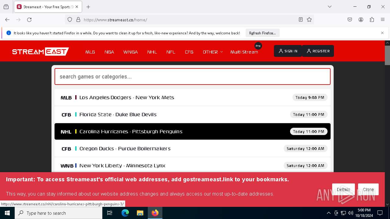The width and height of the screenshot is (390, 219).
Task: Open tracking protection shield icon
Action: click(x=70, y=20)
